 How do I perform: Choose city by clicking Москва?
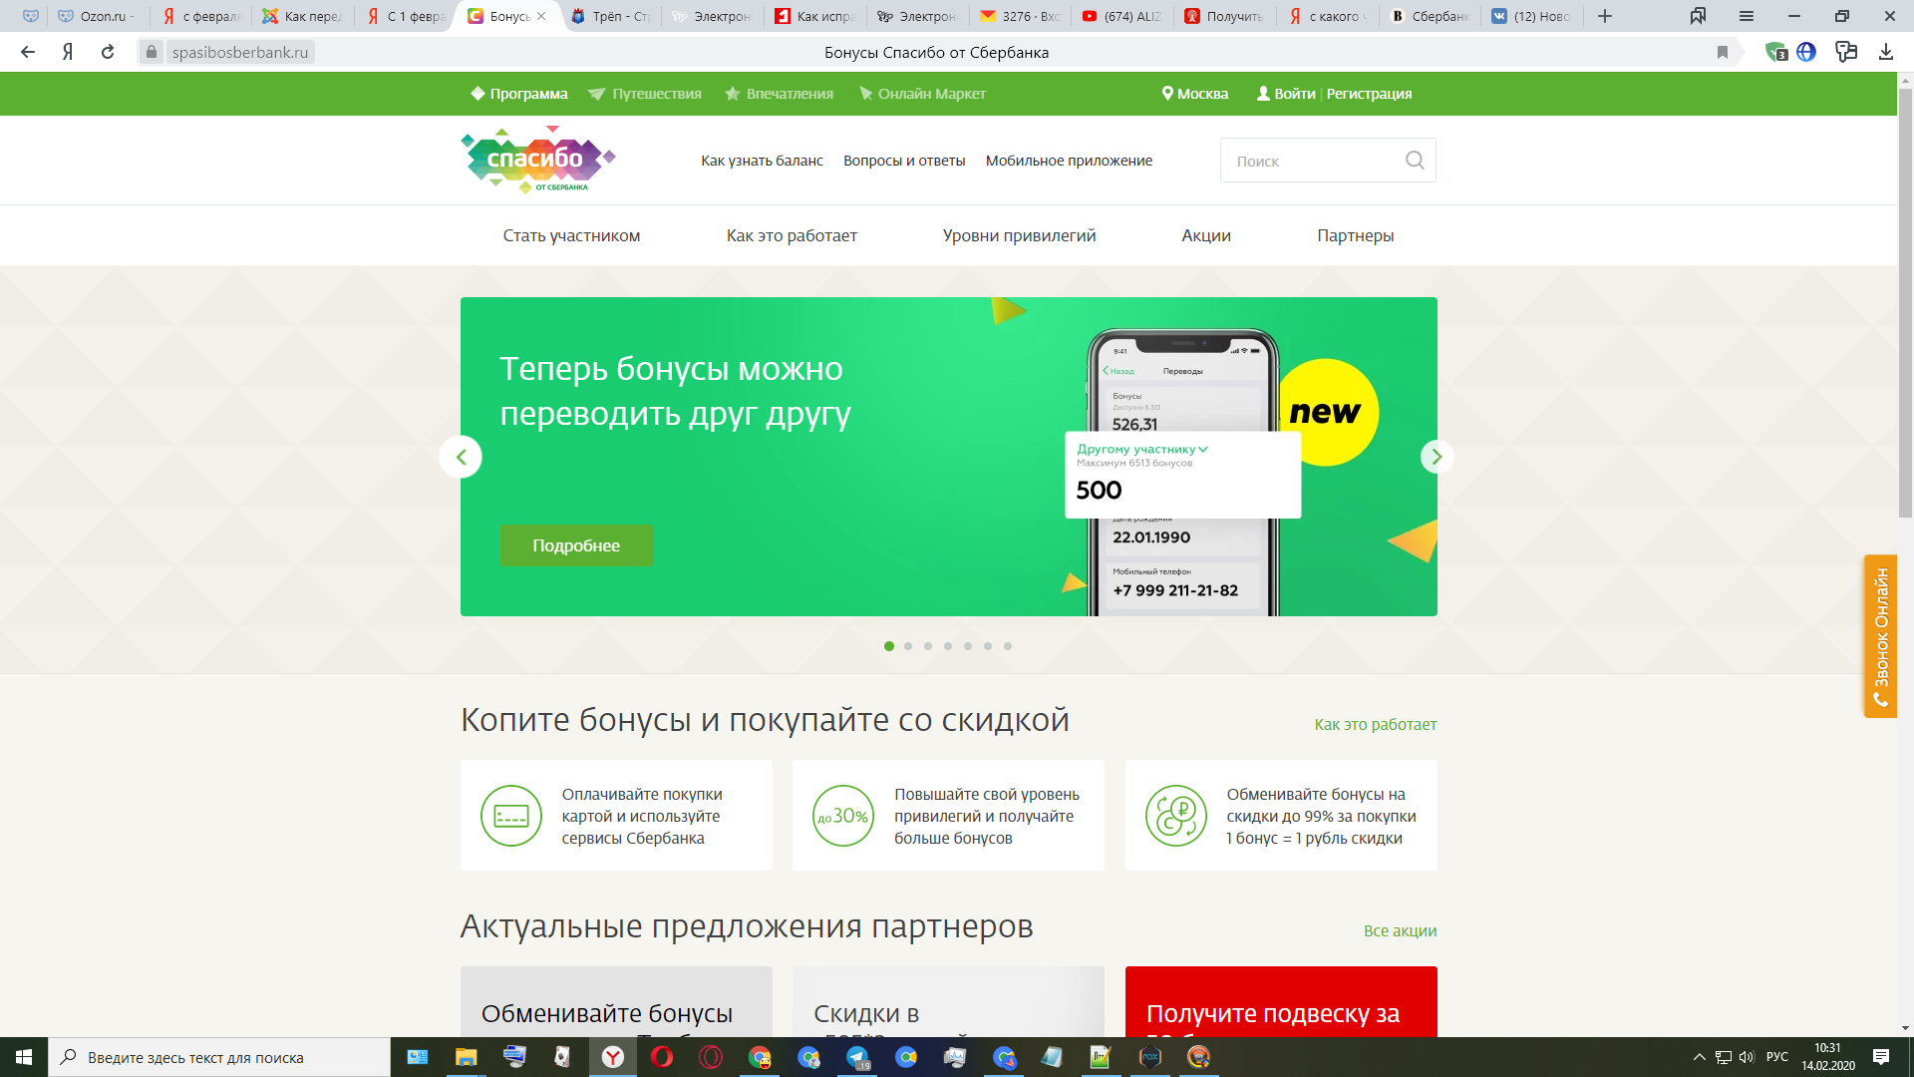coord(1195,94)
